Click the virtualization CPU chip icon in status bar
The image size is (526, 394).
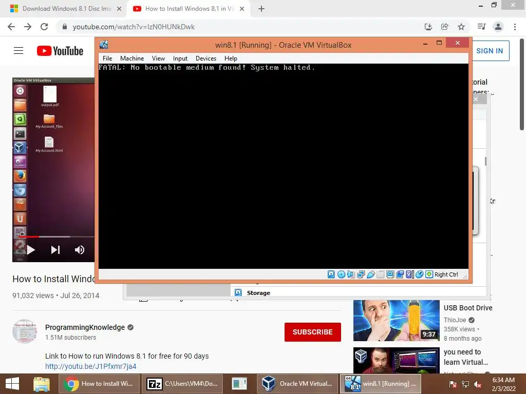pos(409,274)
